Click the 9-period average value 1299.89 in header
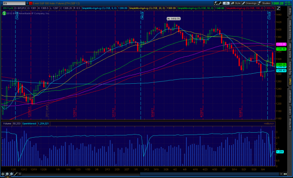The width and height of the screenshot is (293, 178). (123, 8)
